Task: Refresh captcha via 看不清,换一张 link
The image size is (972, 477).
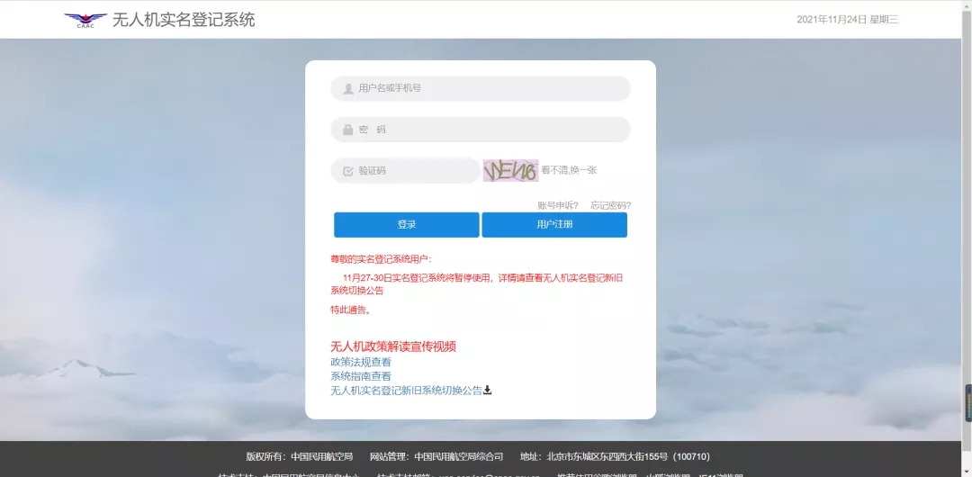Action: (x=569, y=170)
